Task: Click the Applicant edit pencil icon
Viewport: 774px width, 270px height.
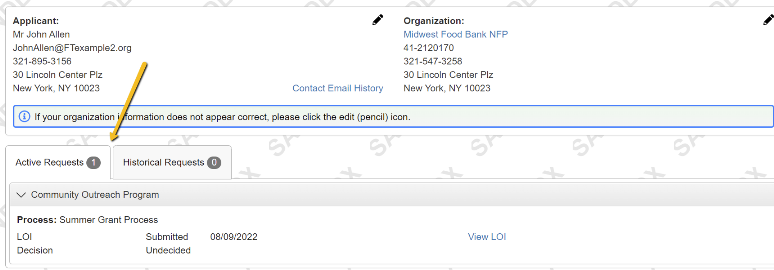Action: (x=378, y=20)
